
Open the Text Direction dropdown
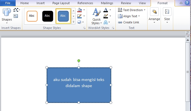pyautogui.click(x=132, y=10)
